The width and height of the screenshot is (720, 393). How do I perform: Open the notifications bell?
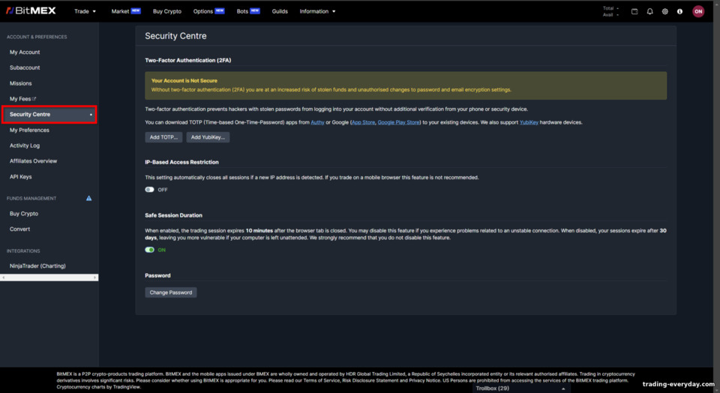pyautogui.click(x=649, y=11)
